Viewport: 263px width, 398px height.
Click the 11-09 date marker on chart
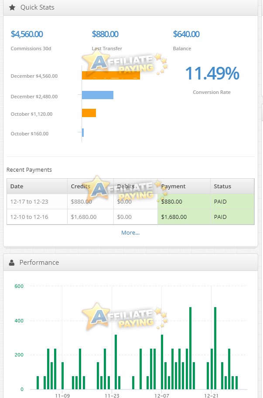coord(62,395)
